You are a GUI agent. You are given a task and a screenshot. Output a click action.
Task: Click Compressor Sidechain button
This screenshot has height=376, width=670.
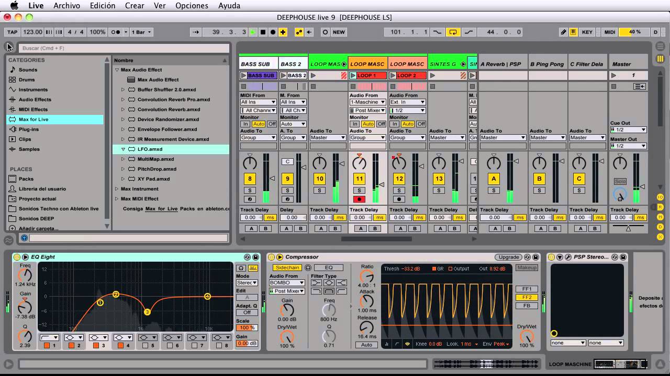(x=287, y=267)
